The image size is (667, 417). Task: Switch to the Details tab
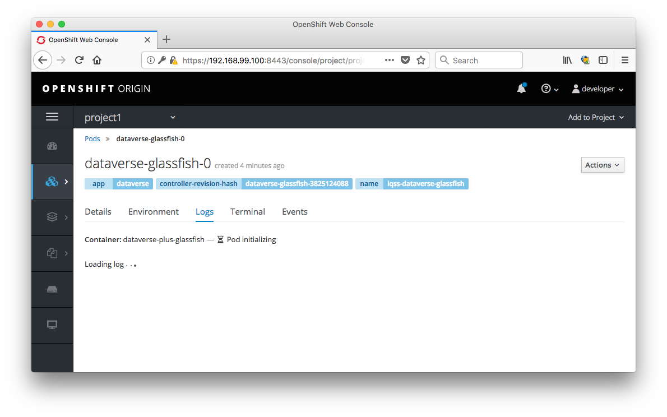click(x=98, y=212)
